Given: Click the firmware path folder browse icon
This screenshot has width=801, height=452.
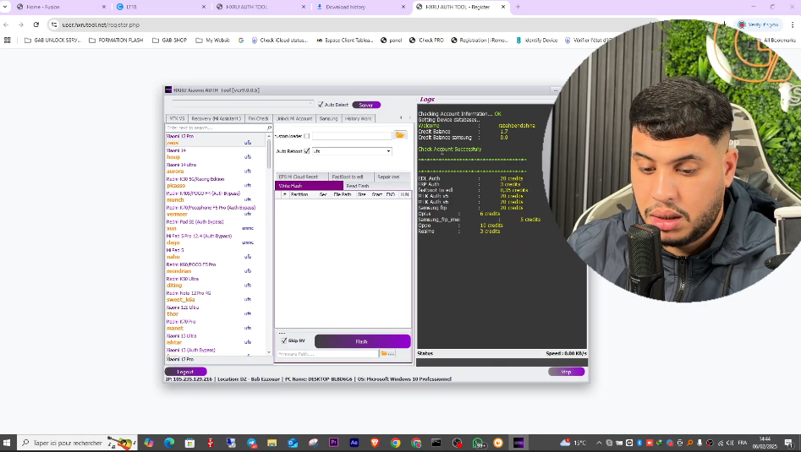Looking at the screenshot, I should (387, 353).
